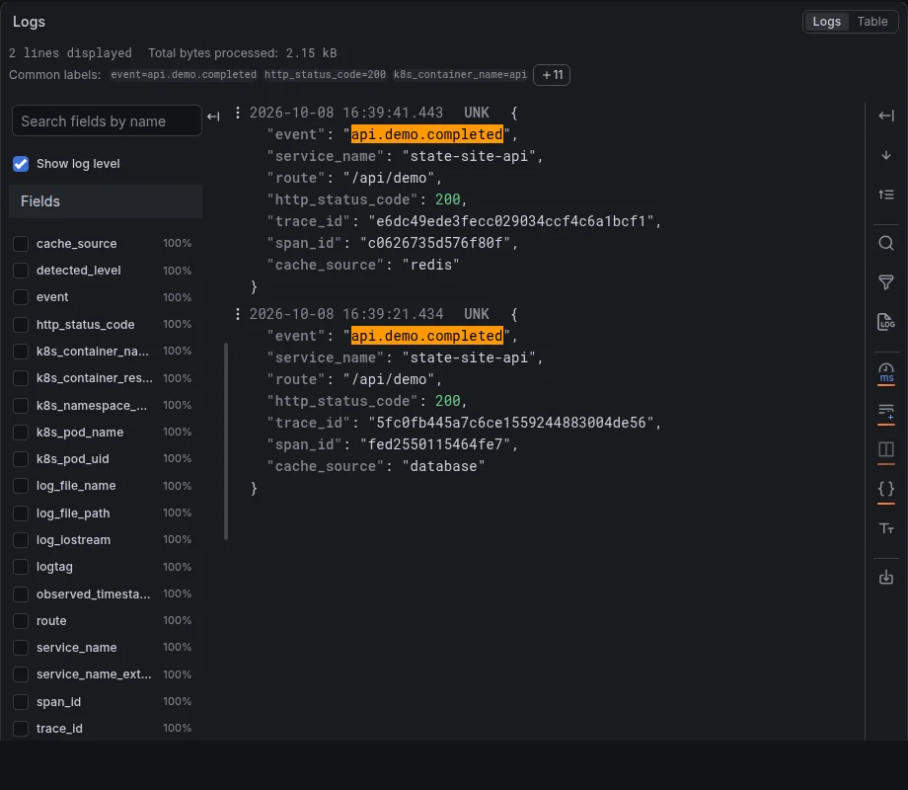Check the service_name_ext... field checkbox
This screenshot has width=908, height=790.
click(x=21, y=674)
